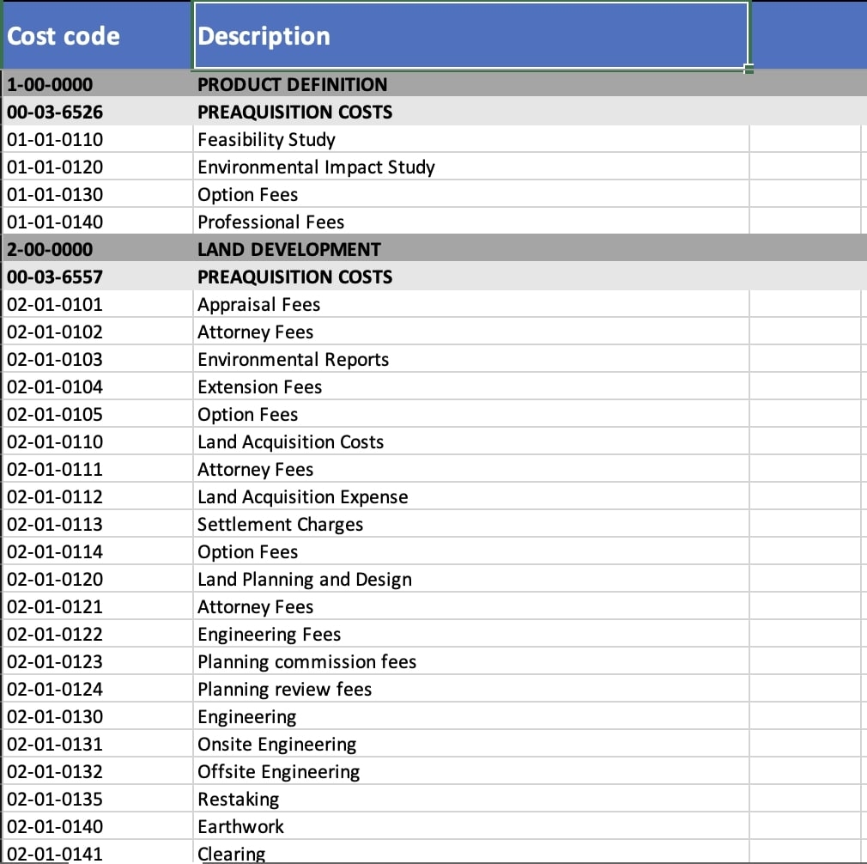The height and width of the screenshot is (864, 867).
Task: Click the fill handle of the Description cell
Action: coord(749,69)
